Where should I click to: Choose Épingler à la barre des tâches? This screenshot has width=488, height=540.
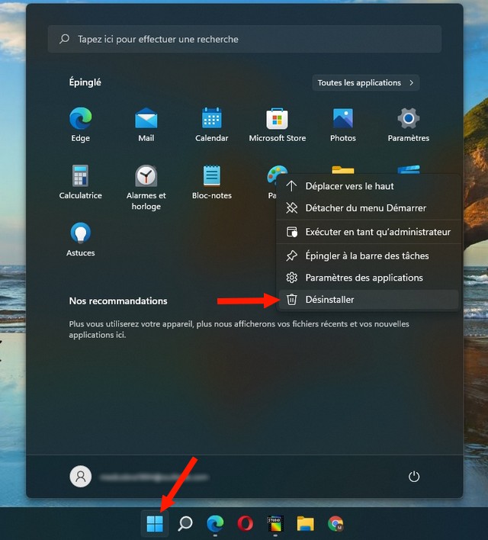pyautogui.click(x=368, y=256)
